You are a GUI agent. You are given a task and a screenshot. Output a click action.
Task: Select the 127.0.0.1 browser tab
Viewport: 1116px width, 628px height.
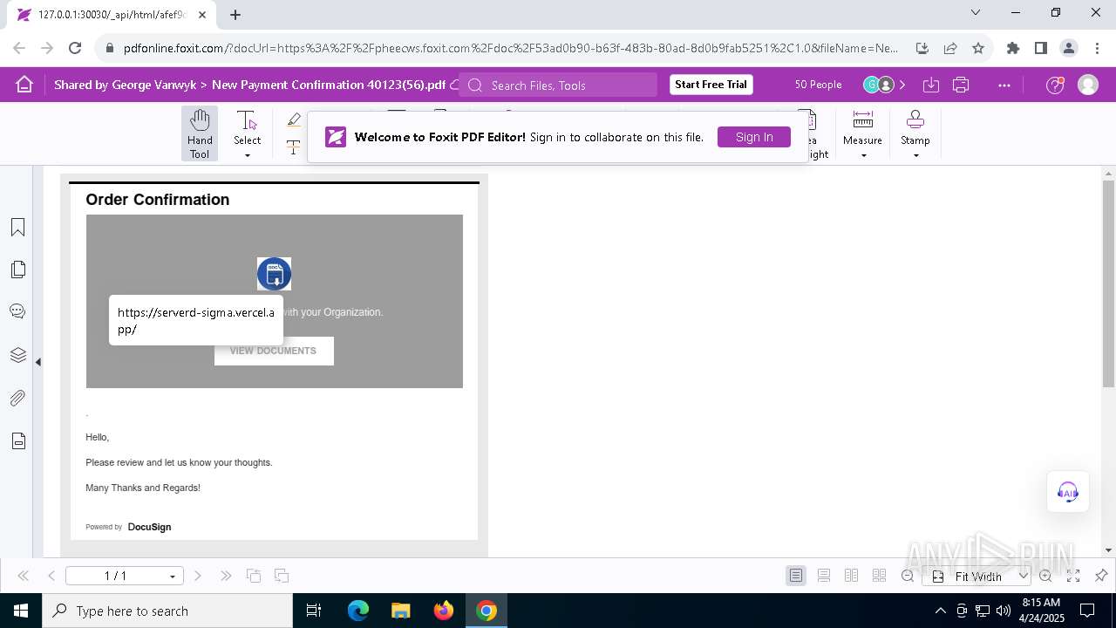click(111, 14)
